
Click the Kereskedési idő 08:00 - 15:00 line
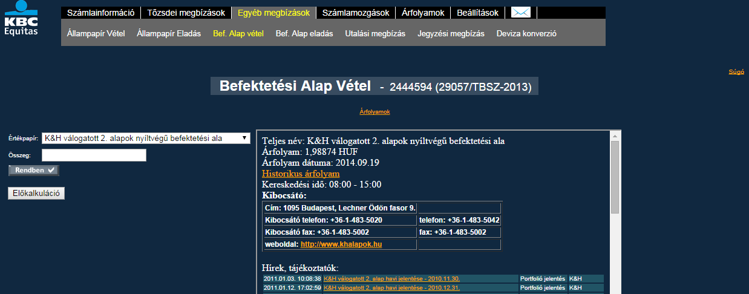point(321,185)
